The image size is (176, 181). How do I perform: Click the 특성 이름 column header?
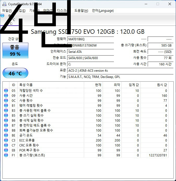point(51,85)
